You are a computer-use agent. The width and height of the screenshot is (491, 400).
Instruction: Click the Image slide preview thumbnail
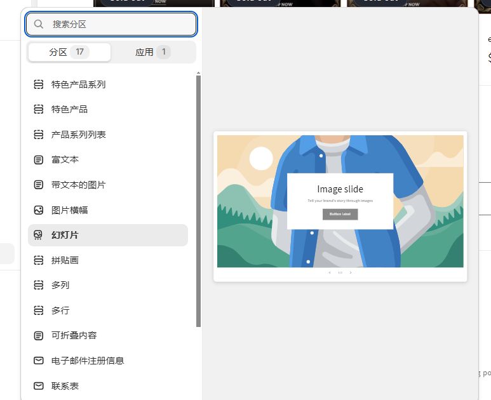click(340, 206)
